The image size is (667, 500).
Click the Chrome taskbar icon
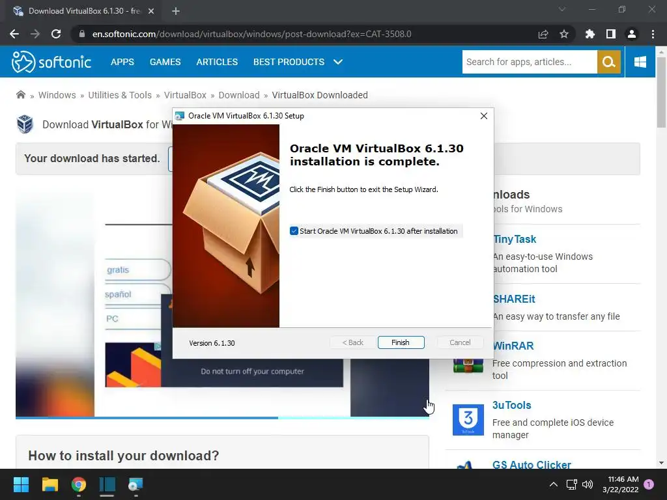click(79, 484)
